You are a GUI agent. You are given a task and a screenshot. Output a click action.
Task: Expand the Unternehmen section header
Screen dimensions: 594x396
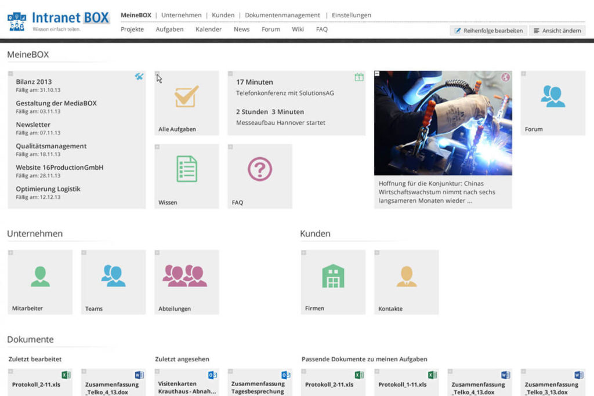[34, 234]
